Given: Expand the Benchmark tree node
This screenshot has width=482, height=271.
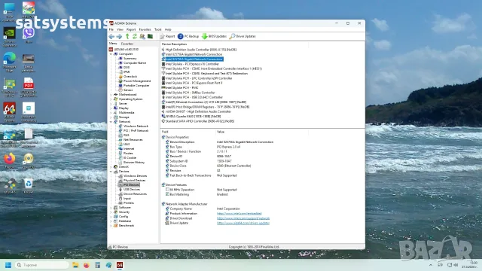Looking at the screenshot, I should coord(111,226).
